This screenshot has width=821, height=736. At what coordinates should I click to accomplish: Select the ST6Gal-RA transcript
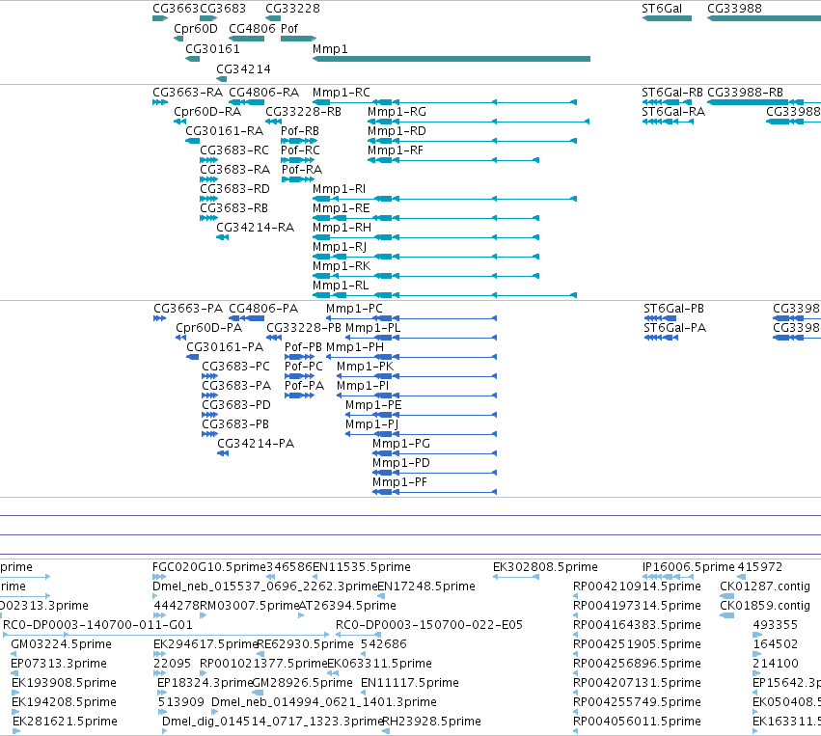[668, 122]
